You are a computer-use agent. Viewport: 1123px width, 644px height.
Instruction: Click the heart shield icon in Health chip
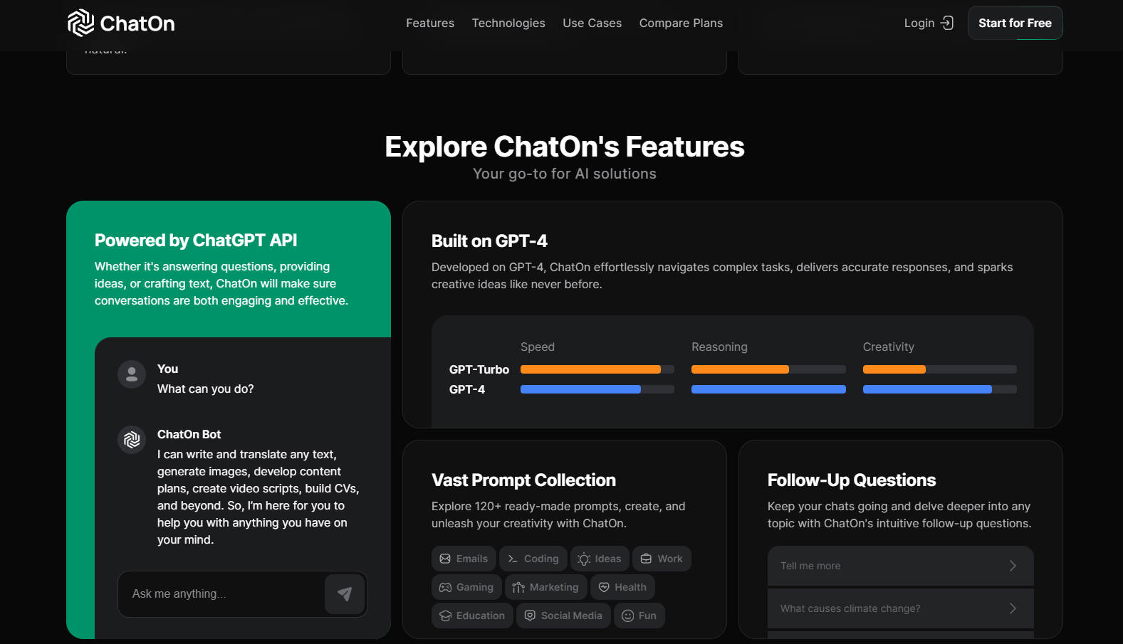[x=604, y=587]
